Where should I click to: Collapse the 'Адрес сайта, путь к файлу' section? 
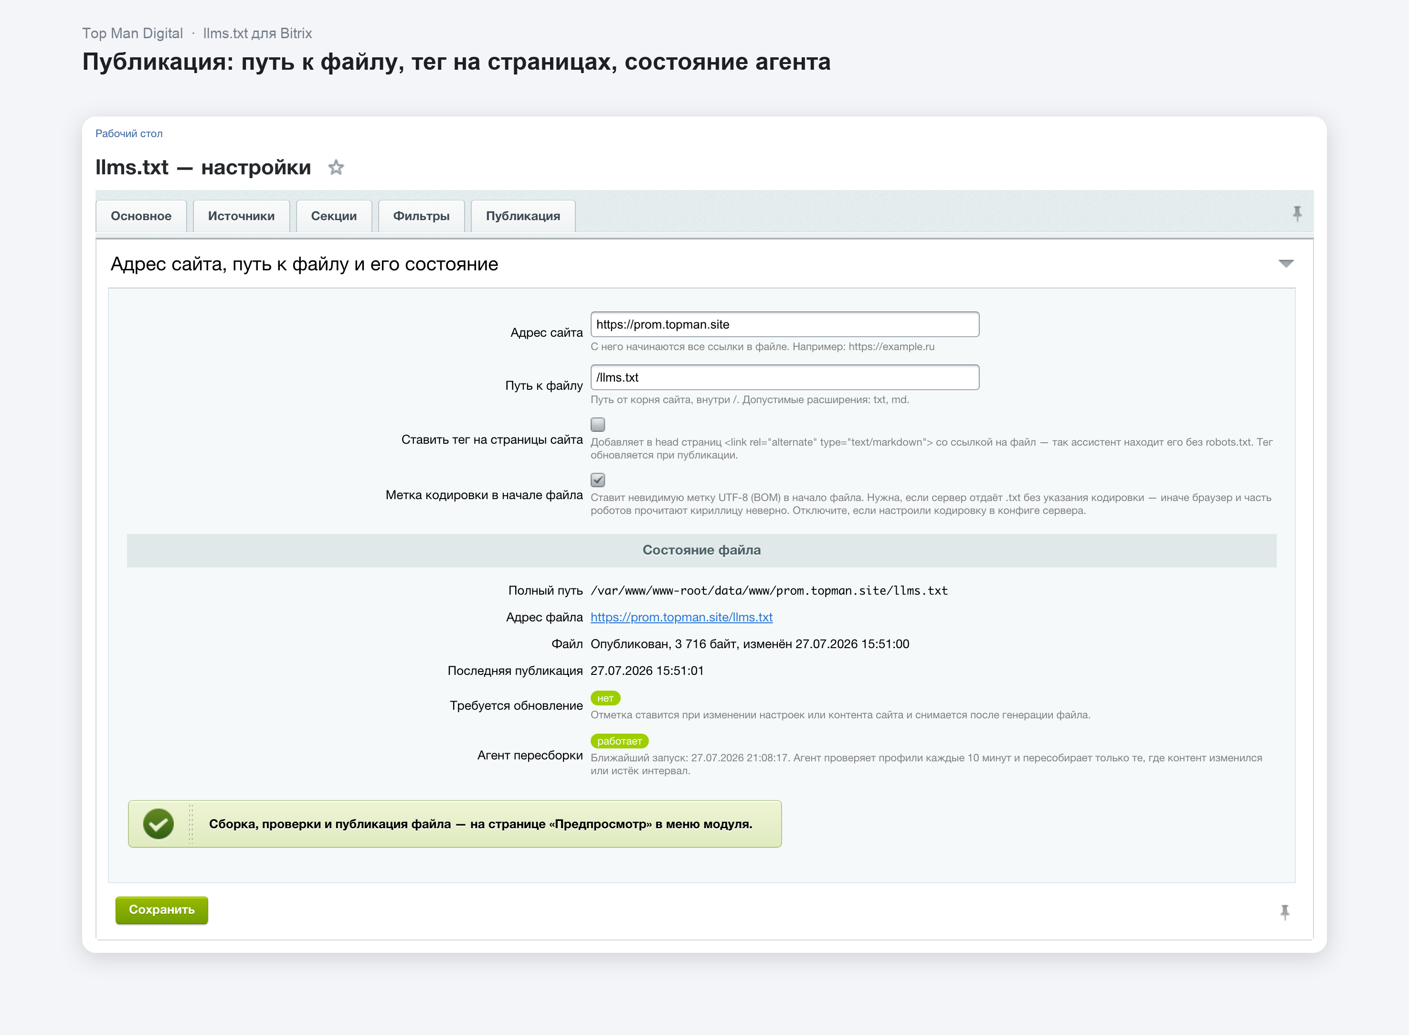(x=1286, y=264)
